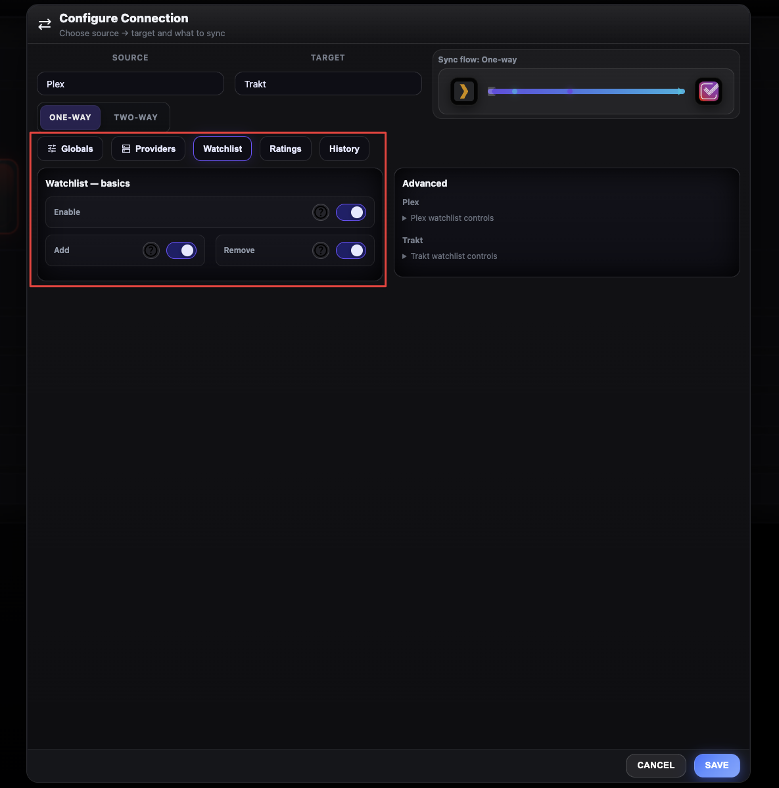Open help icon for Enable watchlist
Image resolution: width=779 pixels, height=788 pixels.
point(321,212)
